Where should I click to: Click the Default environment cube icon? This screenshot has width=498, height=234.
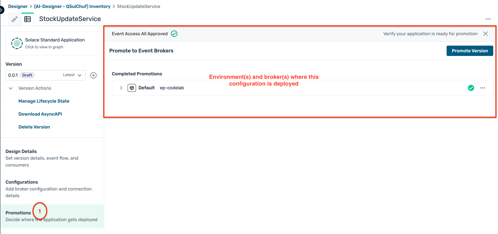132,88
